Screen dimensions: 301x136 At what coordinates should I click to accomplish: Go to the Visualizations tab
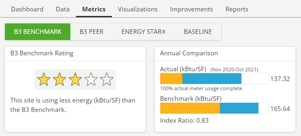pyautogui.click(x=138, y=9)
